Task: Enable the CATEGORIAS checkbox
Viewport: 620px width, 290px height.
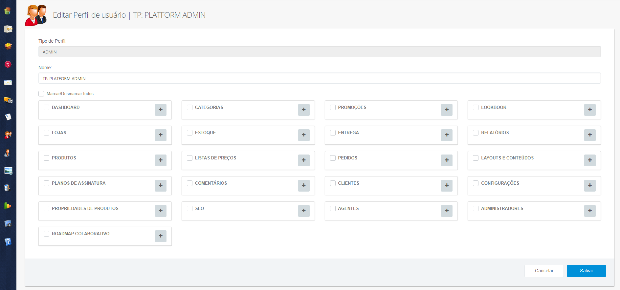Action: [190, 108]
